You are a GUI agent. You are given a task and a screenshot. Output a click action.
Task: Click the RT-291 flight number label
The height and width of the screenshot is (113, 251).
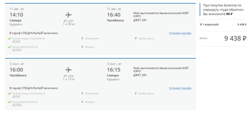point(69,21)
